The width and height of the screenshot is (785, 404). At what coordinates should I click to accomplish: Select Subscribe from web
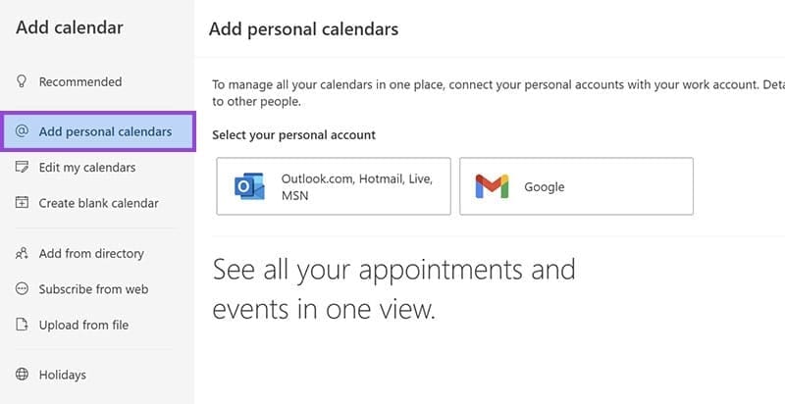tap(93, 289)
